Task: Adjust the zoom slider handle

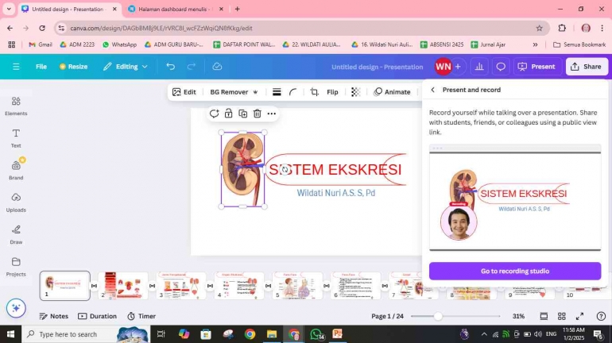Action: pos(437,316)
